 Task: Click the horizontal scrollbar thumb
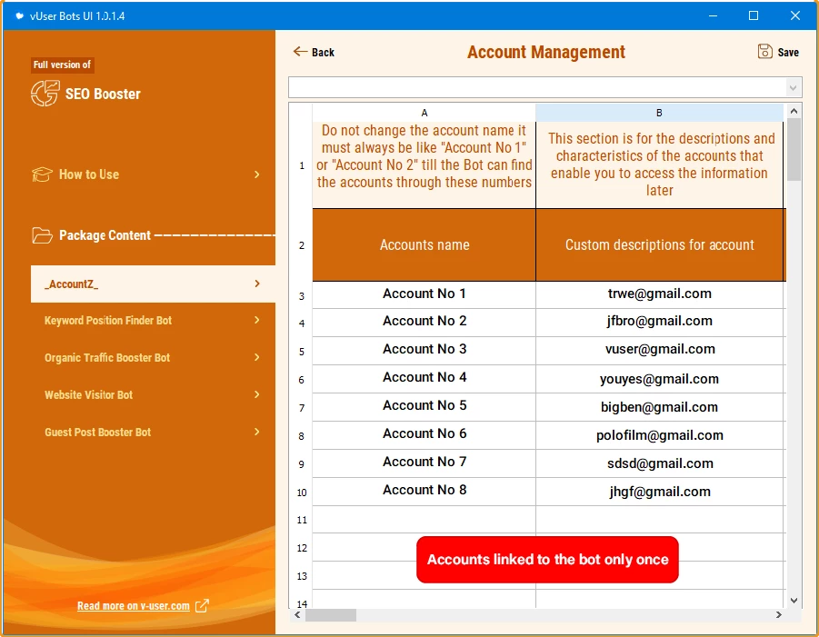(331, 615)
